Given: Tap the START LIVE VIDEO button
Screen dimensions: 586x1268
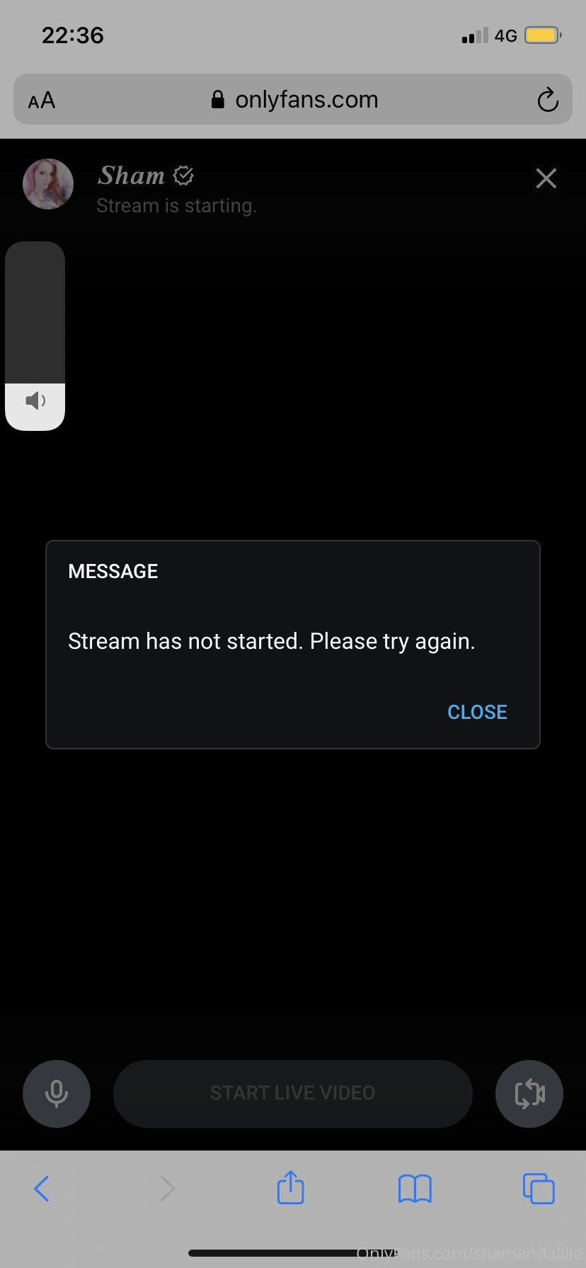Looking at the screenshot, I should [x=292, y=1093].
